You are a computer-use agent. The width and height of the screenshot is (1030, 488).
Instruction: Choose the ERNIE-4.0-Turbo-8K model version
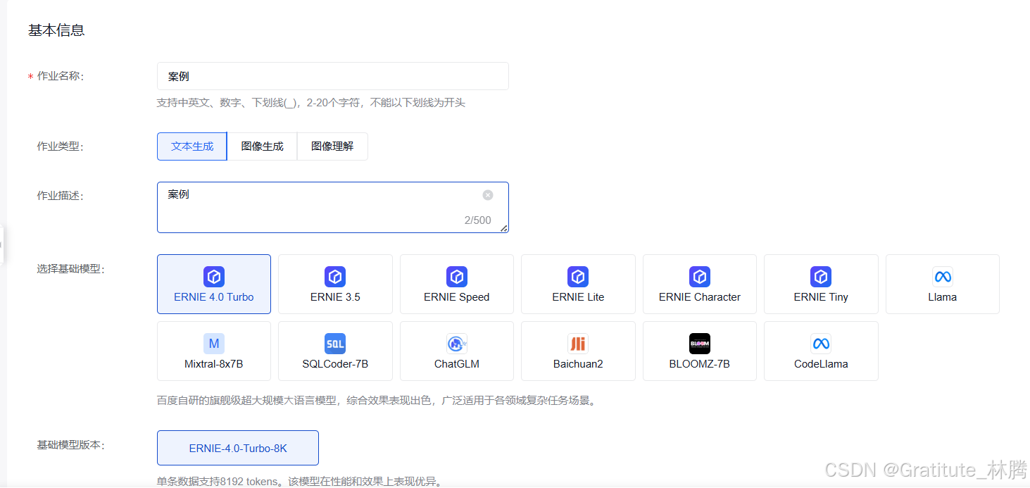(238, 448)
